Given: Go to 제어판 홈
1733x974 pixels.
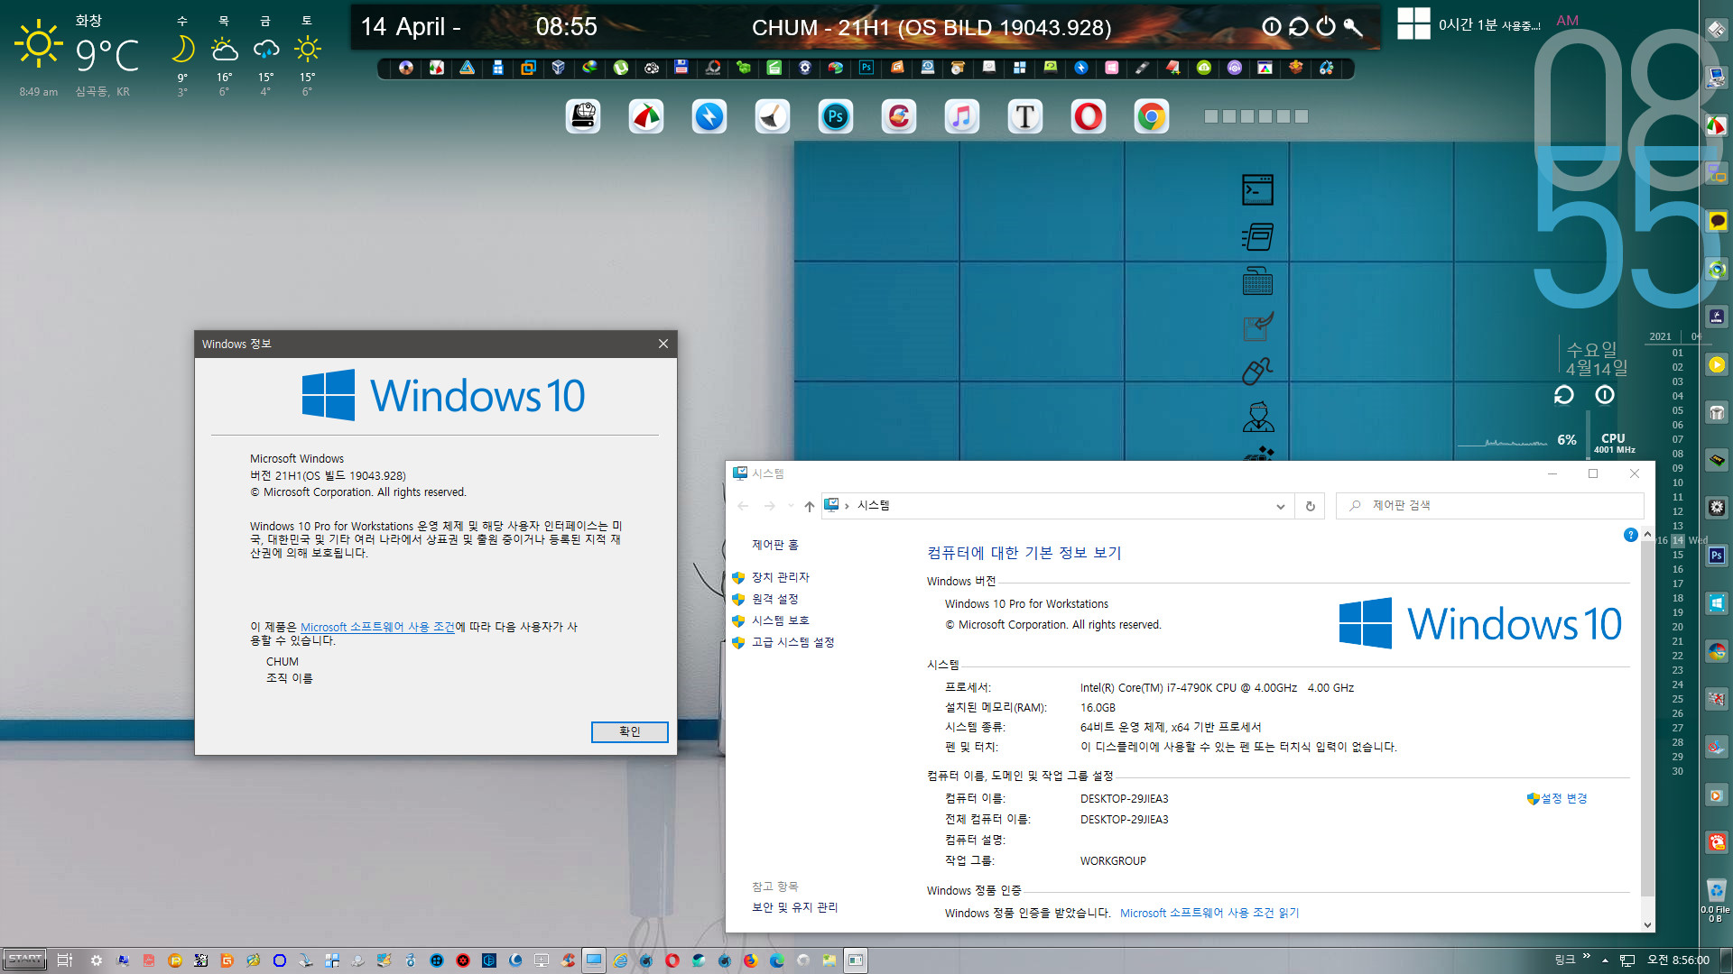Looking at the screenshot, I should 774,545.
